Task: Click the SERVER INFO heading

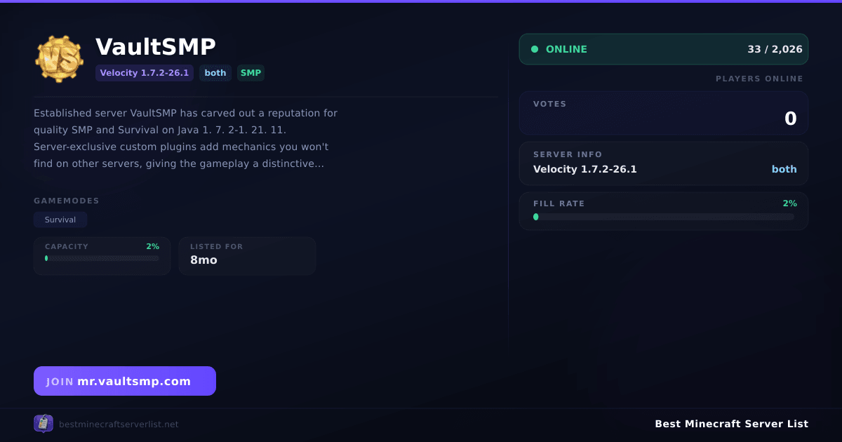Action: (x=568, y=154)
